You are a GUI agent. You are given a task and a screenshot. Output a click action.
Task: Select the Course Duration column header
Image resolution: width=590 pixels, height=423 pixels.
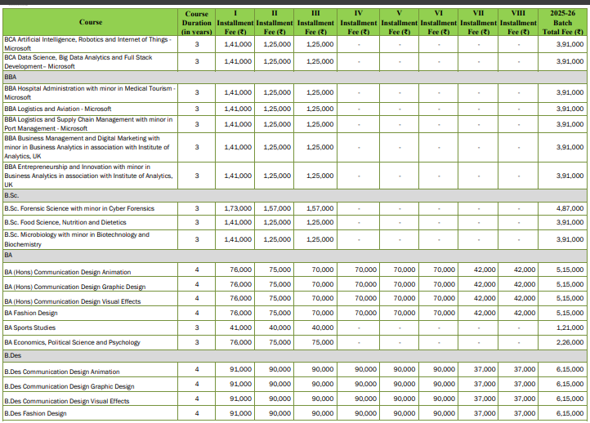[x=197, y=23]
